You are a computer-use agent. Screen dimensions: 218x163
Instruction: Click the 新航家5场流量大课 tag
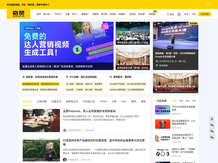(x=30, y=90)
